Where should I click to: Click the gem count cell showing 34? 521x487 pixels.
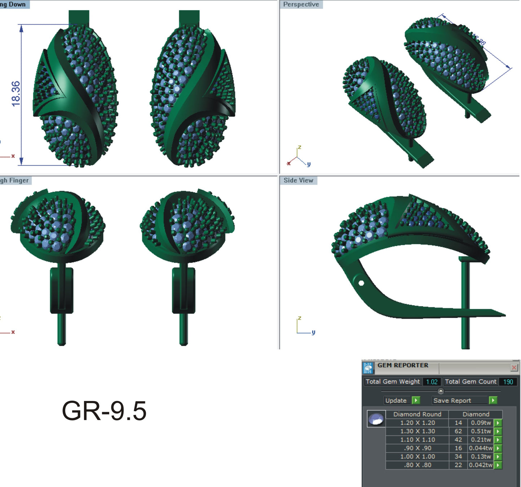(x=458, y=457)
